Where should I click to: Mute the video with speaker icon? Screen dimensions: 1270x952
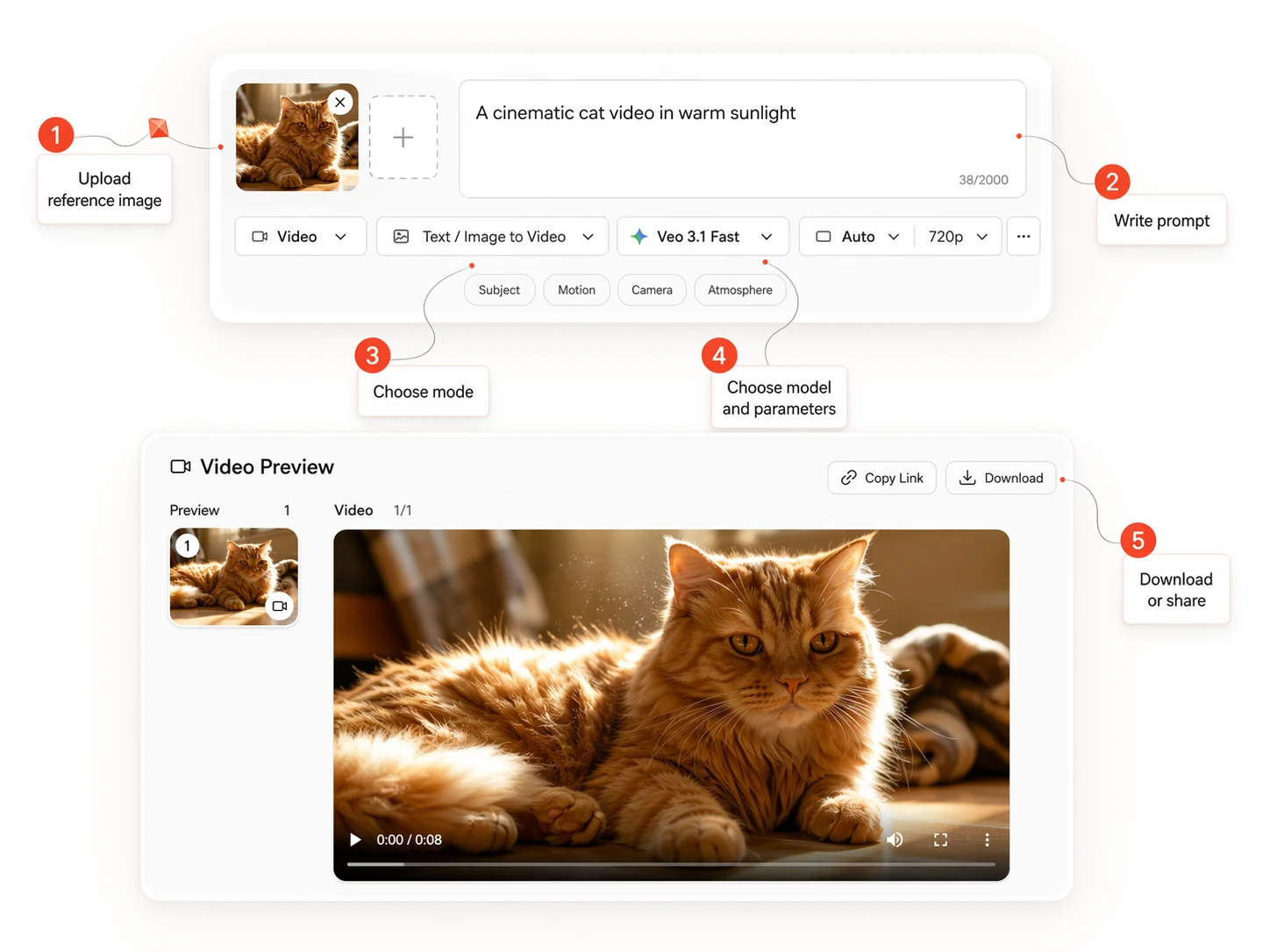[895, 840]
